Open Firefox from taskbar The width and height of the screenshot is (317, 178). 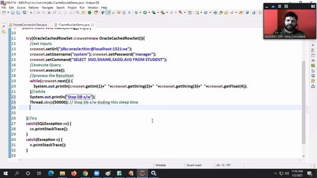(x=74, y=174)
